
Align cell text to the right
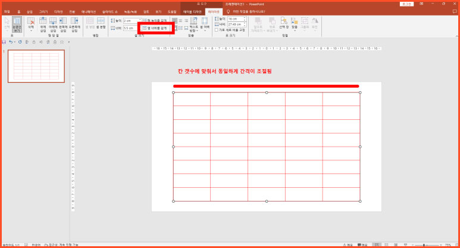(x=186, y=21)
